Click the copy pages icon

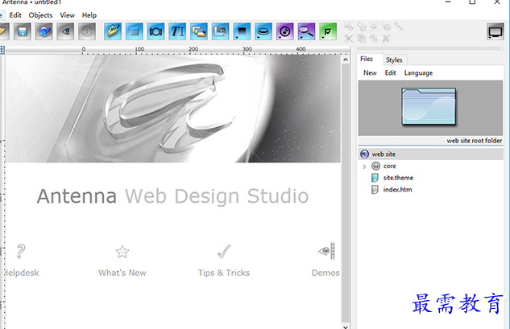click(362, 39)
